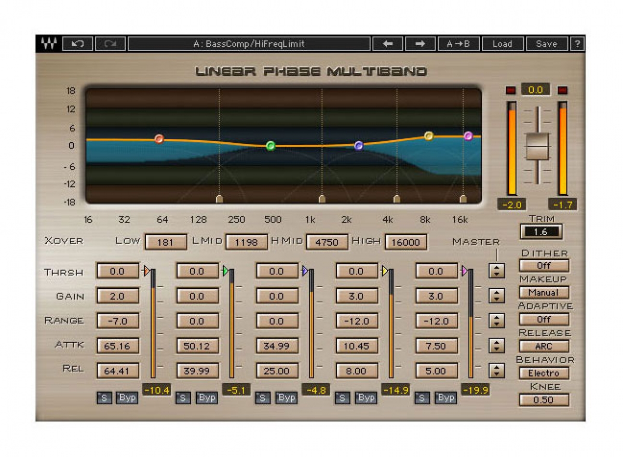
Task: Click the 4750 Hz crossover marker on graph
Action: point(397,199)
